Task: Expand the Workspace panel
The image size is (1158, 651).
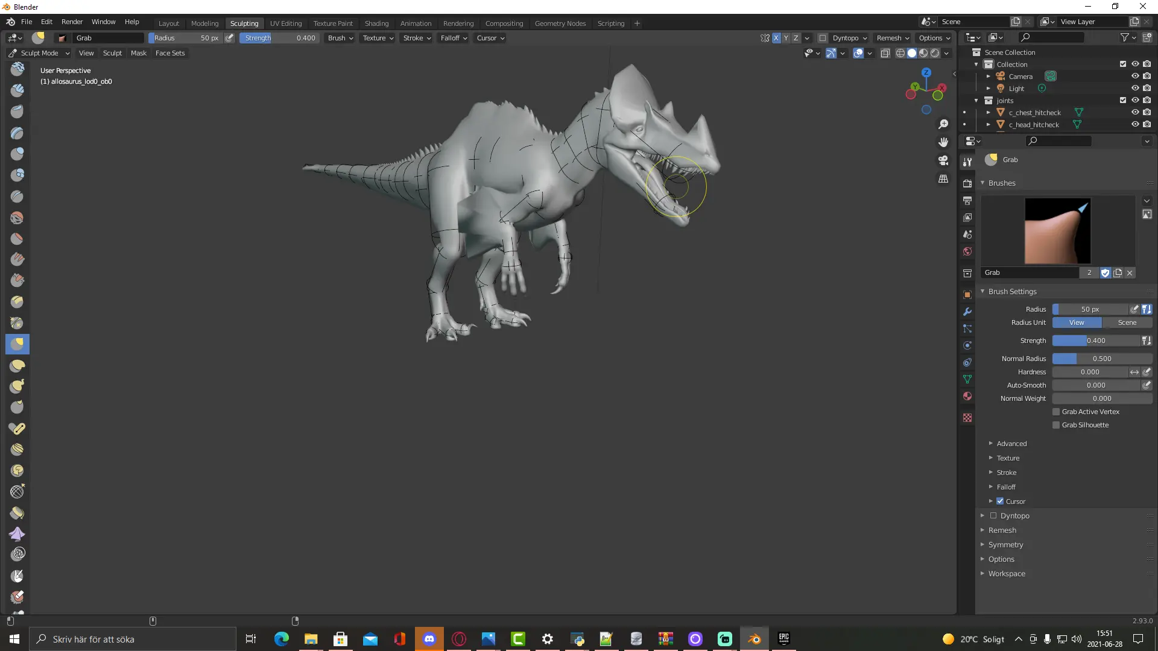Action: pyautogui.click(x=1006, y=573)
